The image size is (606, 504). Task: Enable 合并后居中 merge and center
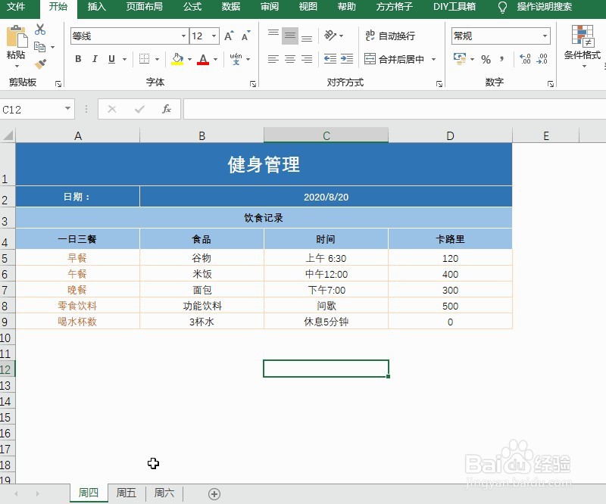[x=393, y=60]
